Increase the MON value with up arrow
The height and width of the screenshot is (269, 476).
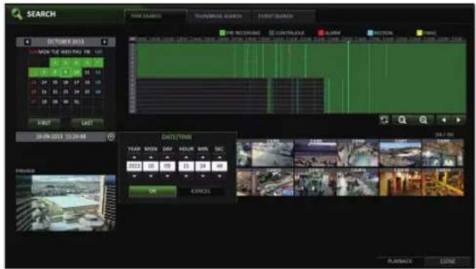coord(151,158)
